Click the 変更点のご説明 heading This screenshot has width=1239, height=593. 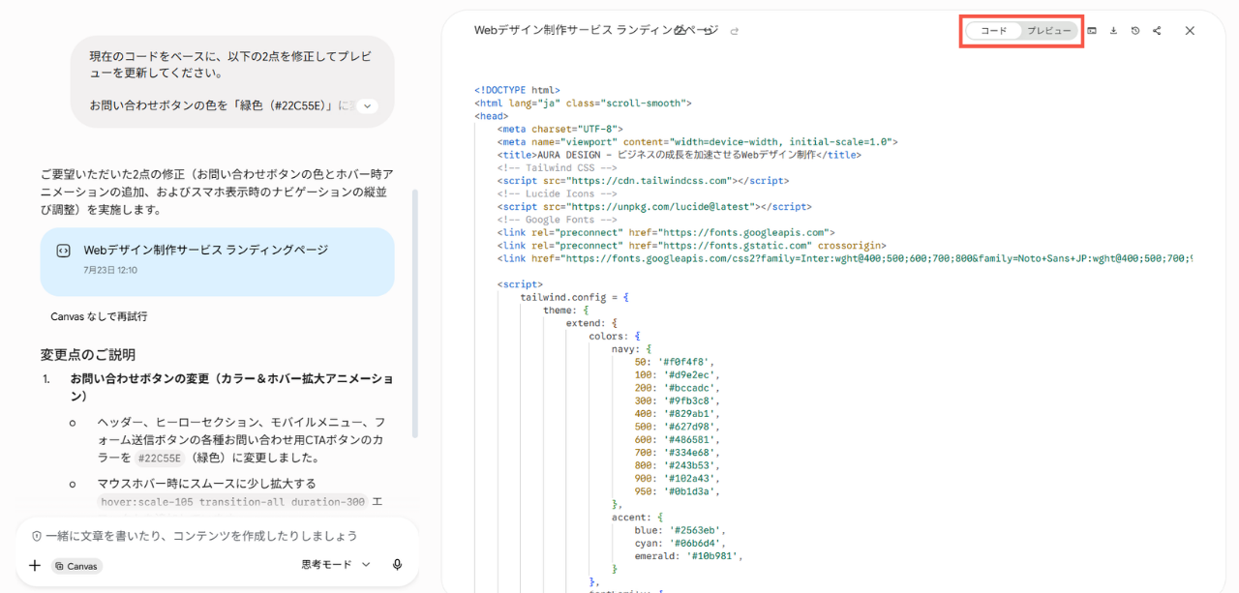click(x=88, y=355)
